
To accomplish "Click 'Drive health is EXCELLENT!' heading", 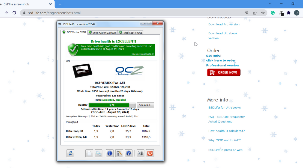I will (113, 41).
